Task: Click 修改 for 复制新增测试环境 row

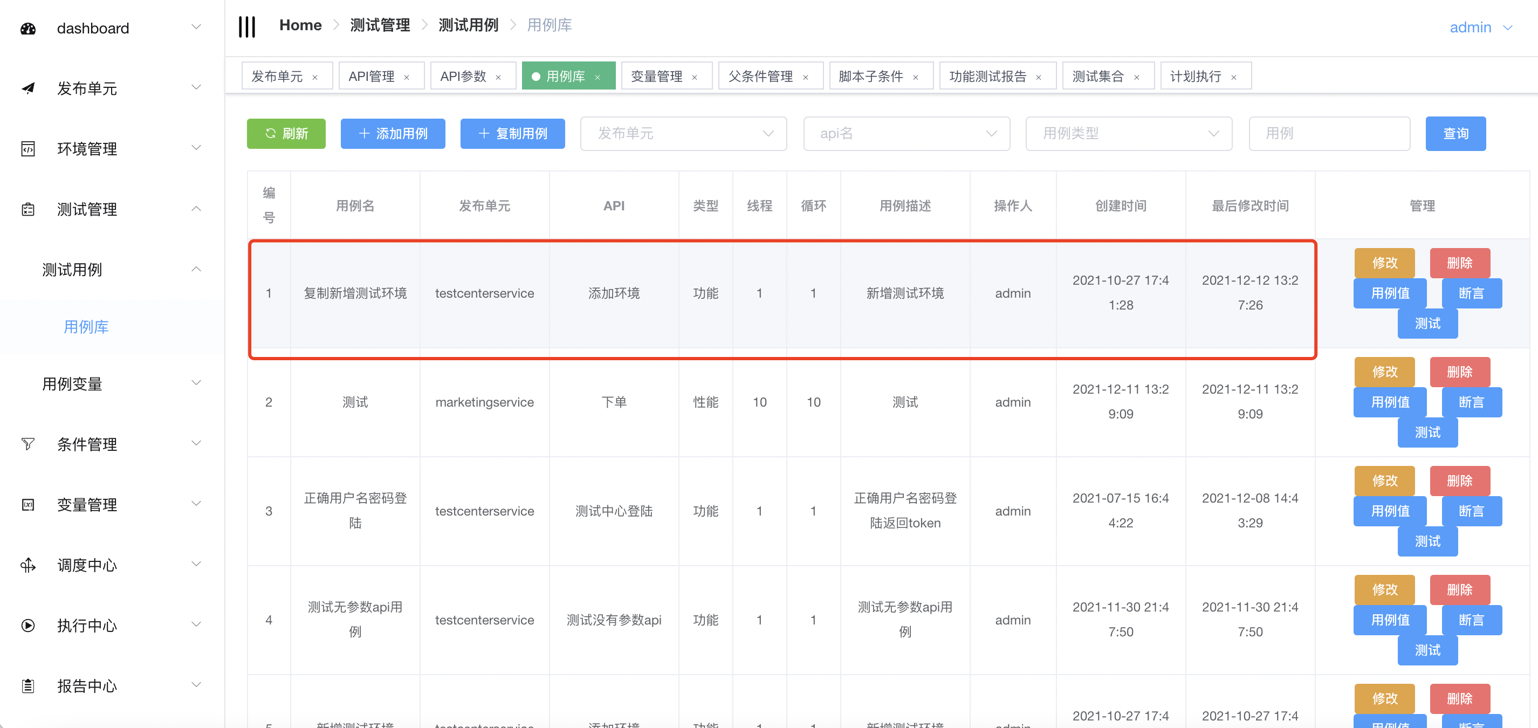Action: (1384, 263)
